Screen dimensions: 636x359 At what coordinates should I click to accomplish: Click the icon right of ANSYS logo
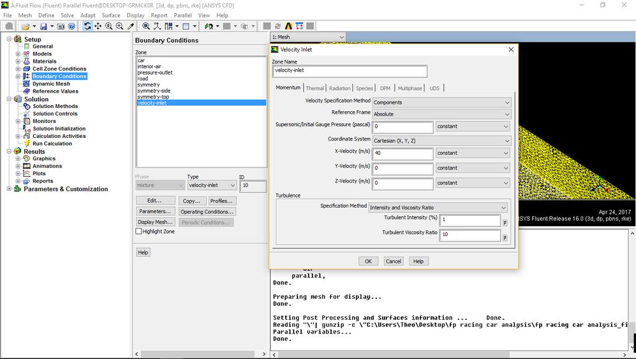click(x=299, y=26)
